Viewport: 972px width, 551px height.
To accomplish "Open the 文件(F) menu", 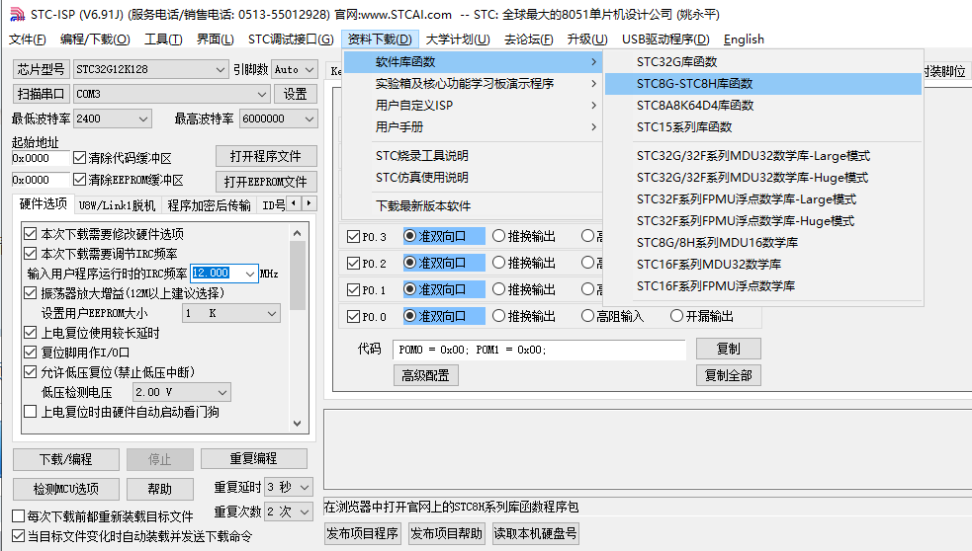I will 28,39.
